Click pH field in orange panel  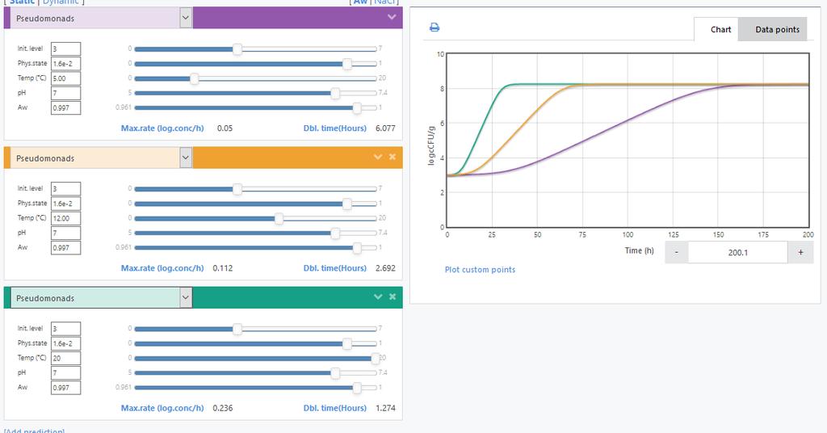66,233
